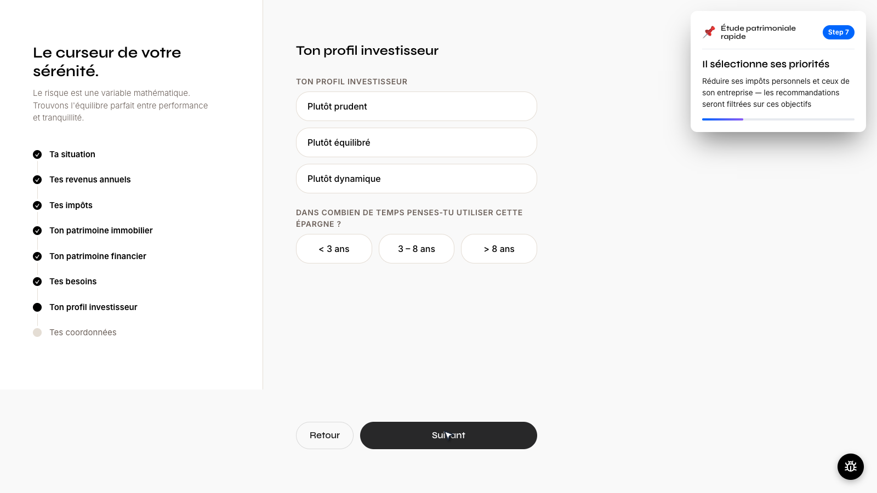Click the Retour button
877x493 pixels.
coord(324,435)
